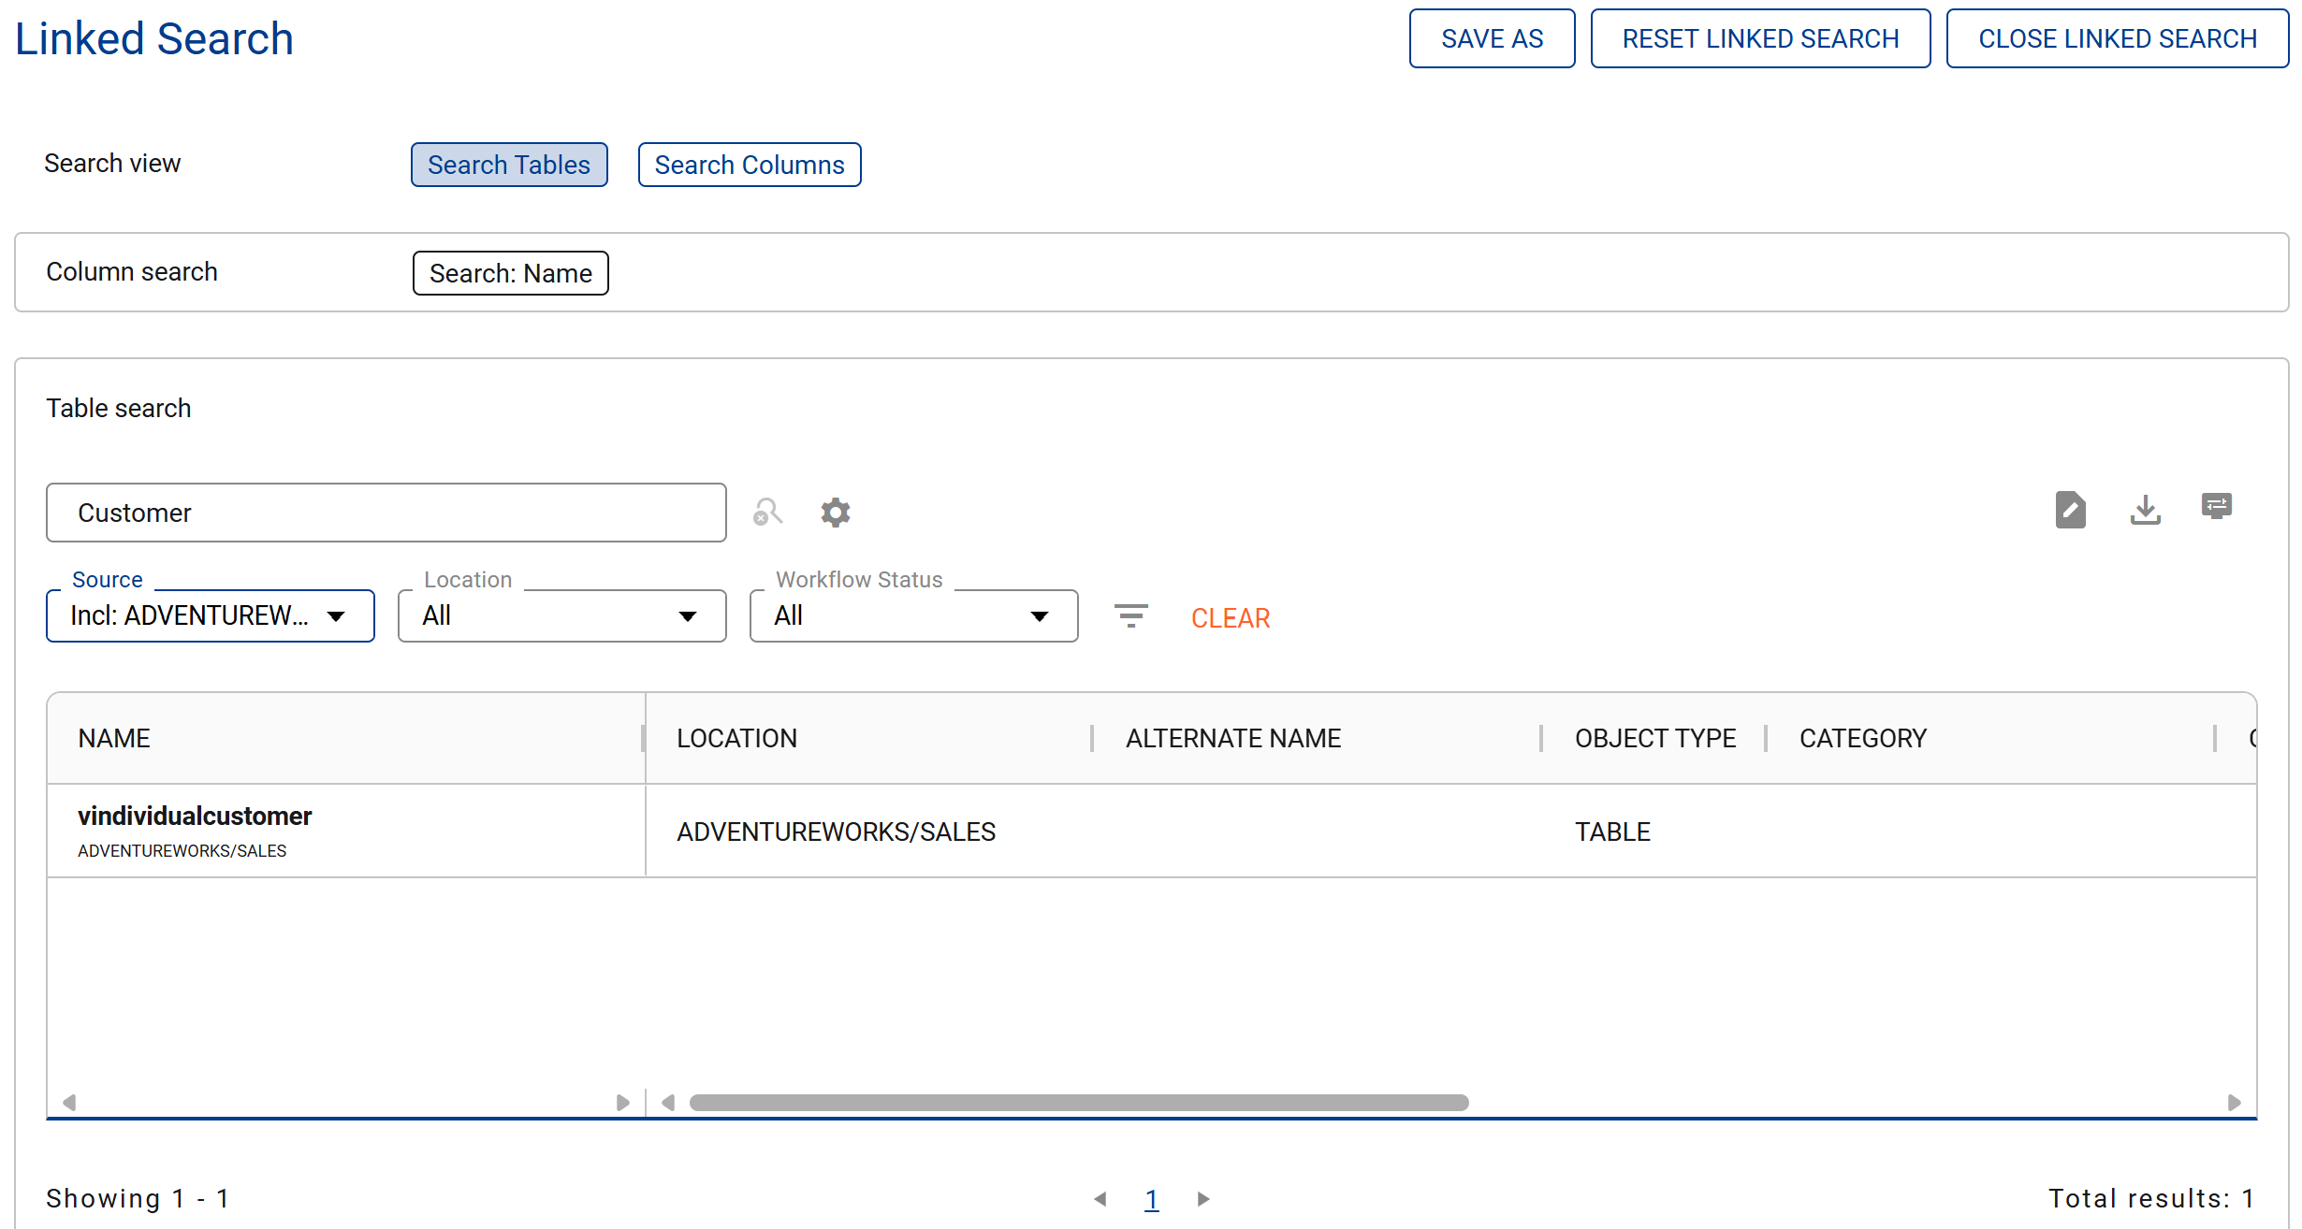Click the SAVE AS button

coord(1492,38)
